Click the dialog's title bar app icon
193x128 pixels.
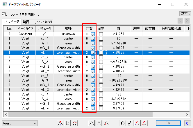pyautogui.click(x=5, y=5)
